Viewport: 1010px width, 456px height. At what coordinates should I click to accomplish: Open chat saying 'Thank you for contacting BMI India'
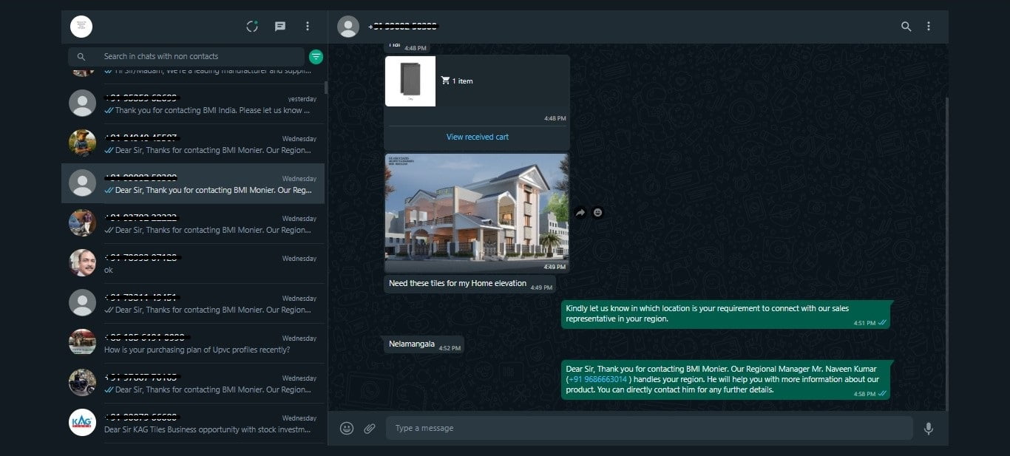click(x=193, y=104)
